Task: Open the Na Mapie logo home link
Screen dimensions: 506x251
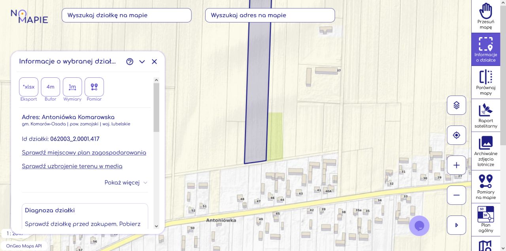Action: tap(29, 16)
